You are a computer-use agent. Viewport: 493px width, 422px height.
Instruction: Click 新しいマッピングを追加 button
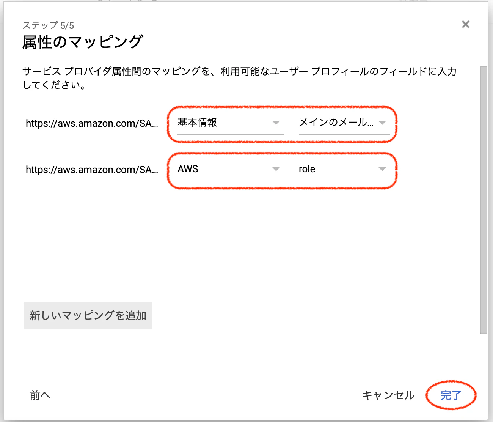(88, 316)
